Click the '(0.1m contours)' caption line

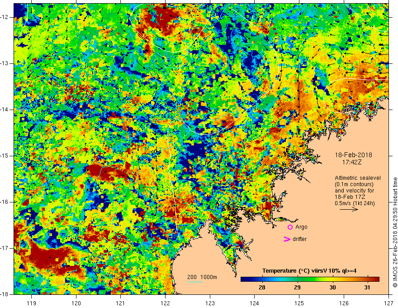354,184
